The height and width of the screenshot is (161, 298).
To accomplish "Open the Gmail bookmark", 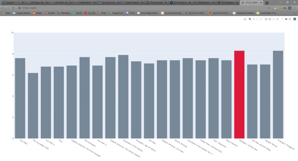I will click(102, 13).
